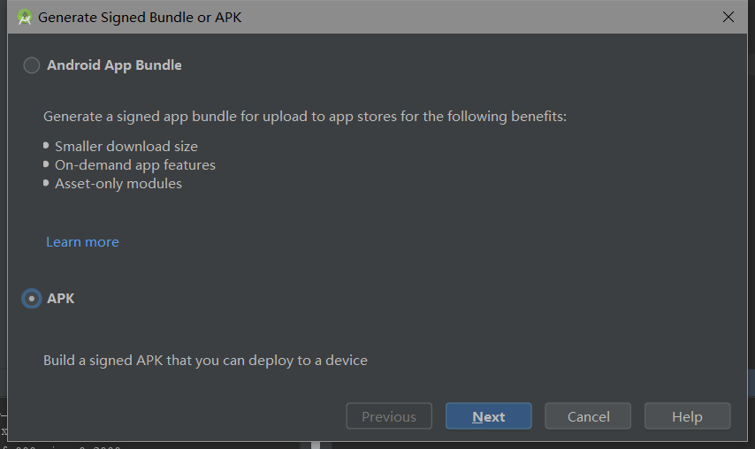Proceed with the Next button
The image size is (755, 449).
488,416
